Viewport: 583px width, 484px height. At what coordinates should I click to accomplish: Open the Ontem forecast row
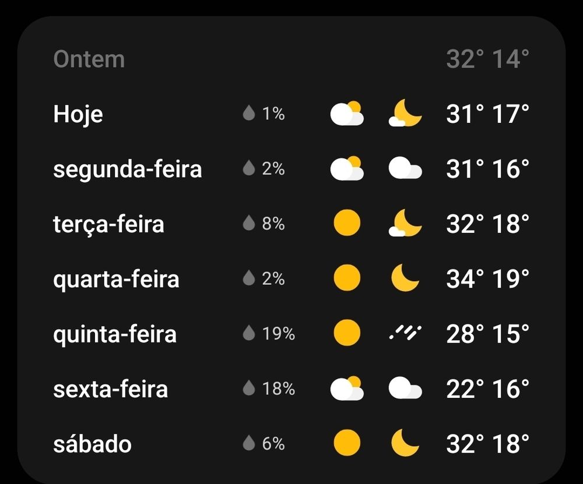click(291, 59)
